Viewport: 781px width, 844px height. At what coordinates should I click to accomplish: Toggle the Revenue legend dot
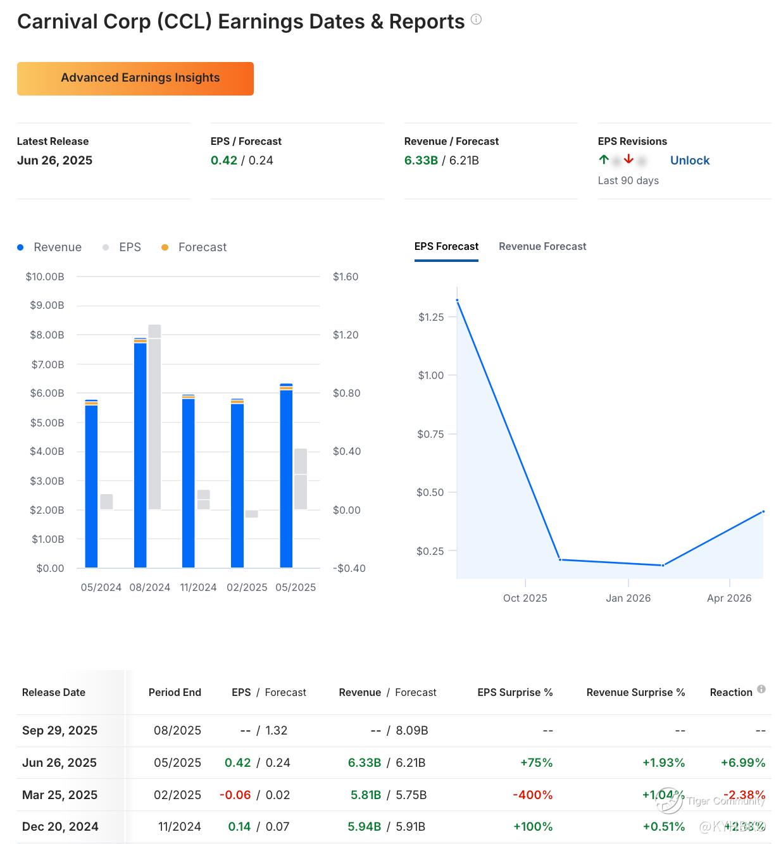tap(20, 247)
